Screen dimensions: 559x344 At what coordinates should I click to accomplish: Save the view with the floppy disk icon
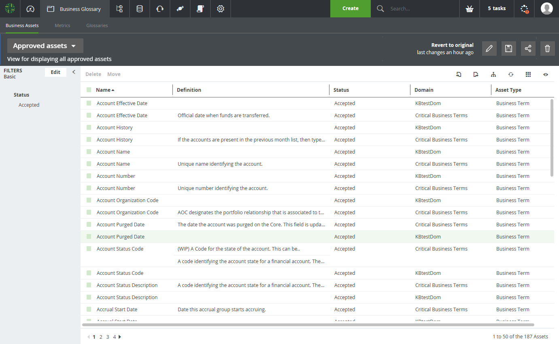point(509,49)
